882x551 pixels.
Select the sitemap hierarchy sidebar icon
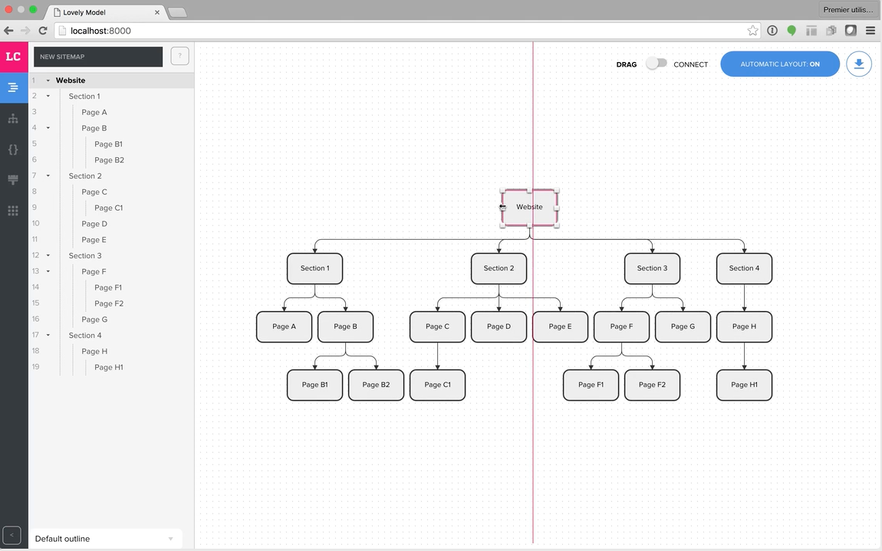13,119
